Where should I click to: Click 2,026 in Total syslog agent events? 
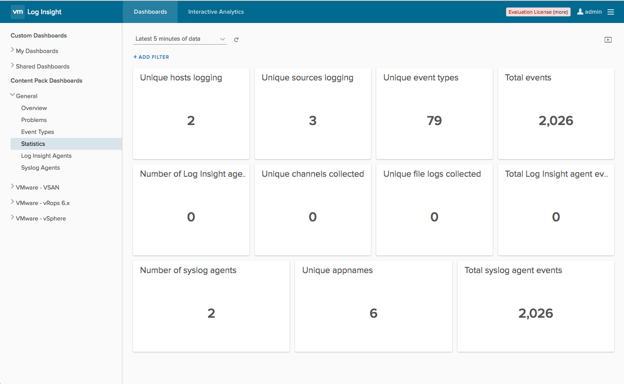(x=536, y=313)
